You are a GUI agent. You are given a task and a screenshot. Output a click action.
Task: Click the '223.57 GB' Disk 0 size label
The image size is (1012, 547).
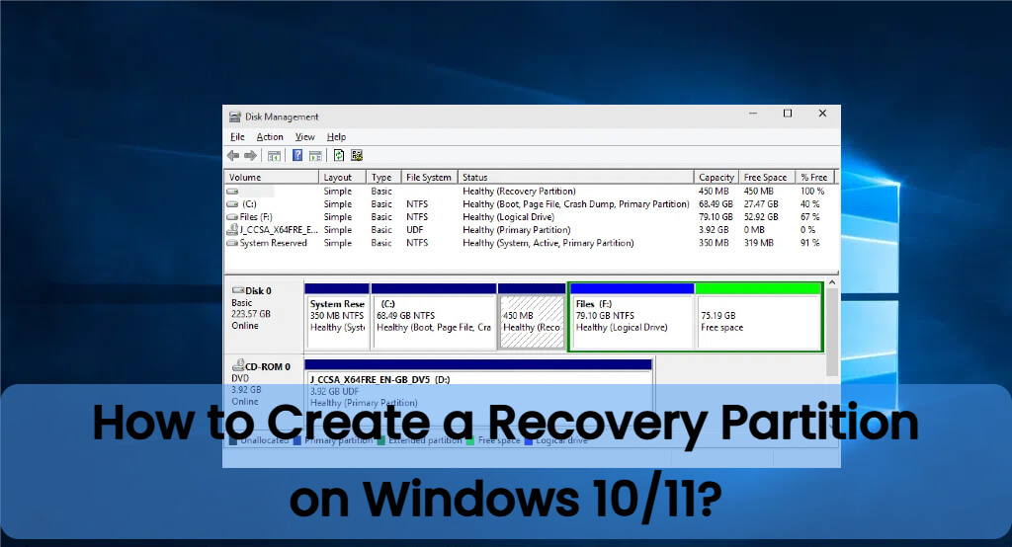pos(251,314)
